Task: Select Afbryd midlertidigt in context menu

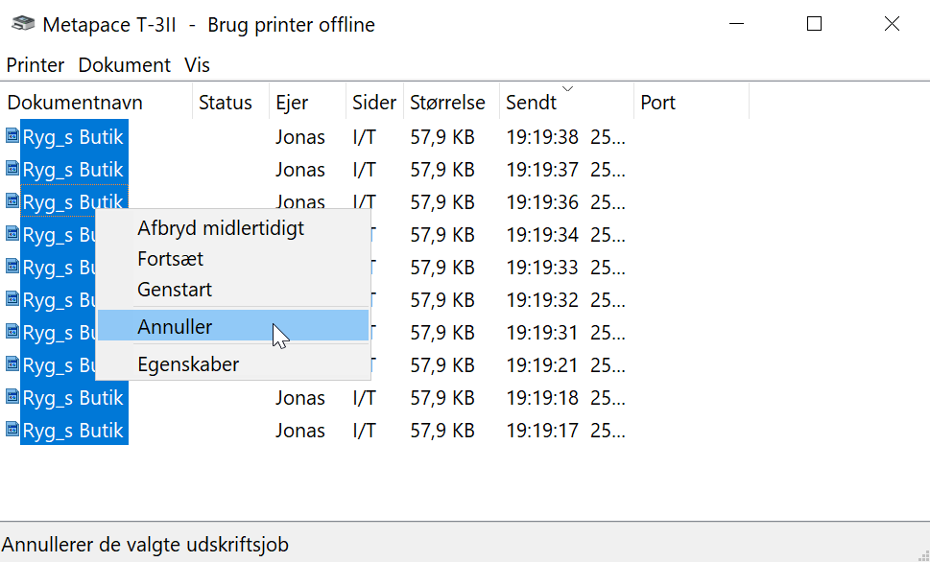Action: pyautogui.click(x=221, y=228)
